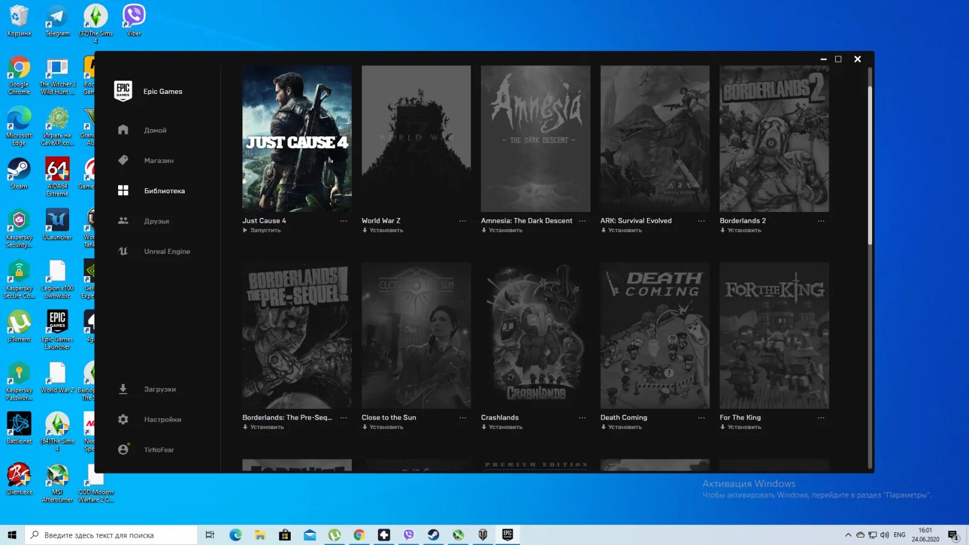Click the Borderlands: The Pre-Sequel cover

pyautogui.click(x=297, y=335)
